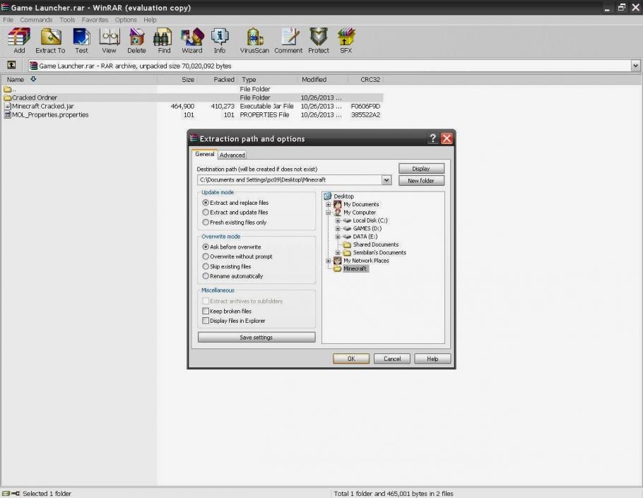The height and width of the screenshot is (498, 643).
Task: Enable Keep broken files checkbox
Action: tap(206, 311)
